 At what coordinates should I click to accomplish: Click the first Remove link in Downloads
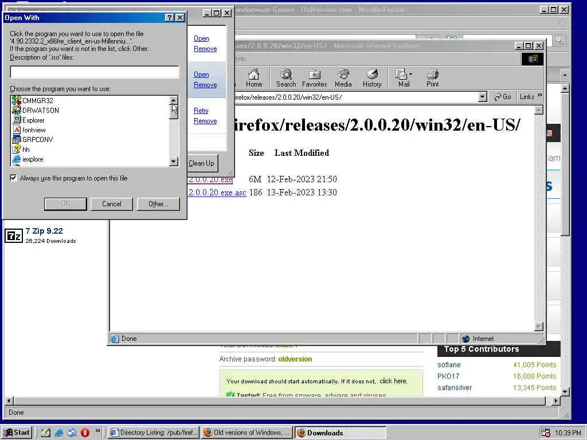pos(205,49)
